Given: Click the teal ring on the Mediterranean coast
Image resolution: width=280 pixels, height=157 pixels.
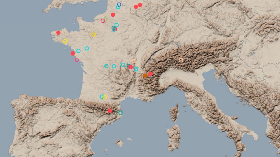Looking at the screenshot, I should click(x=120, y=113).
